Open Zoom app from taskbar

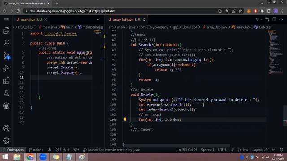[x=43, y=157]
